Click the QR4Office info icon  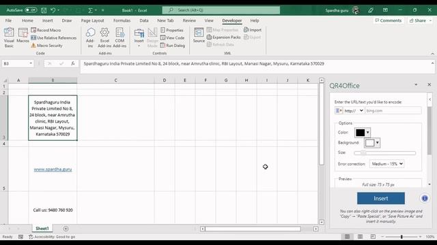(425, 198)
